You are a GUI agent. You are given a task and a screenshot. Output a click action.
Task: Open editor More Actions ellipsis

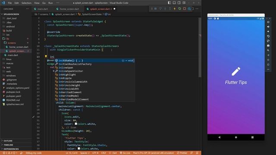click(x=197, y=9)
